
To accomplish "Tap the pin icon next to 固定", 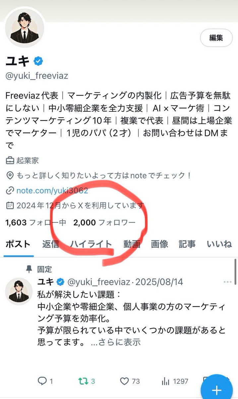I will [x=30, y=269].
